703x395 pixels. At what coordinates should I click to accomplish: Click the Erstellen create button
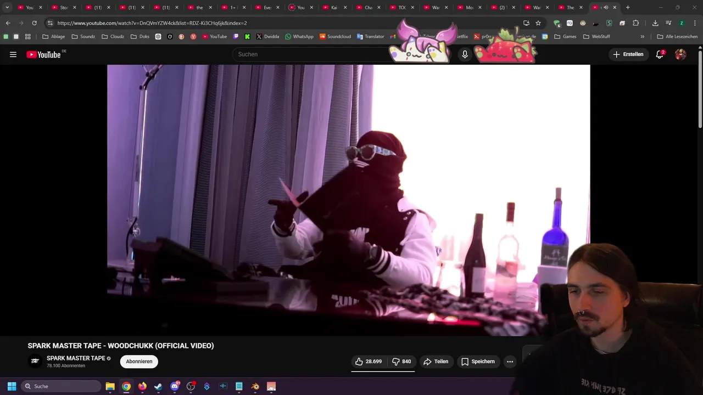(628, 54)
